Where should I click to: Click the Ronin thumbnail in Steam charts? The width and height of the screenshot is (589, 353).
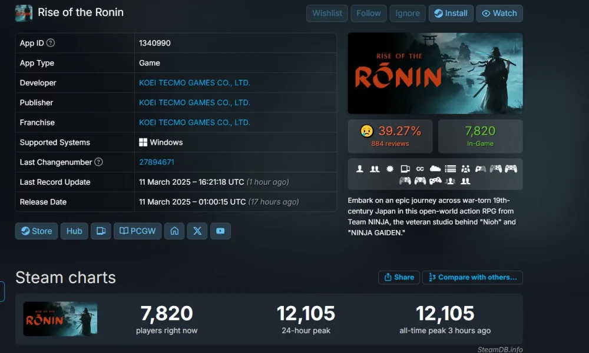click(x=61, y=319)
